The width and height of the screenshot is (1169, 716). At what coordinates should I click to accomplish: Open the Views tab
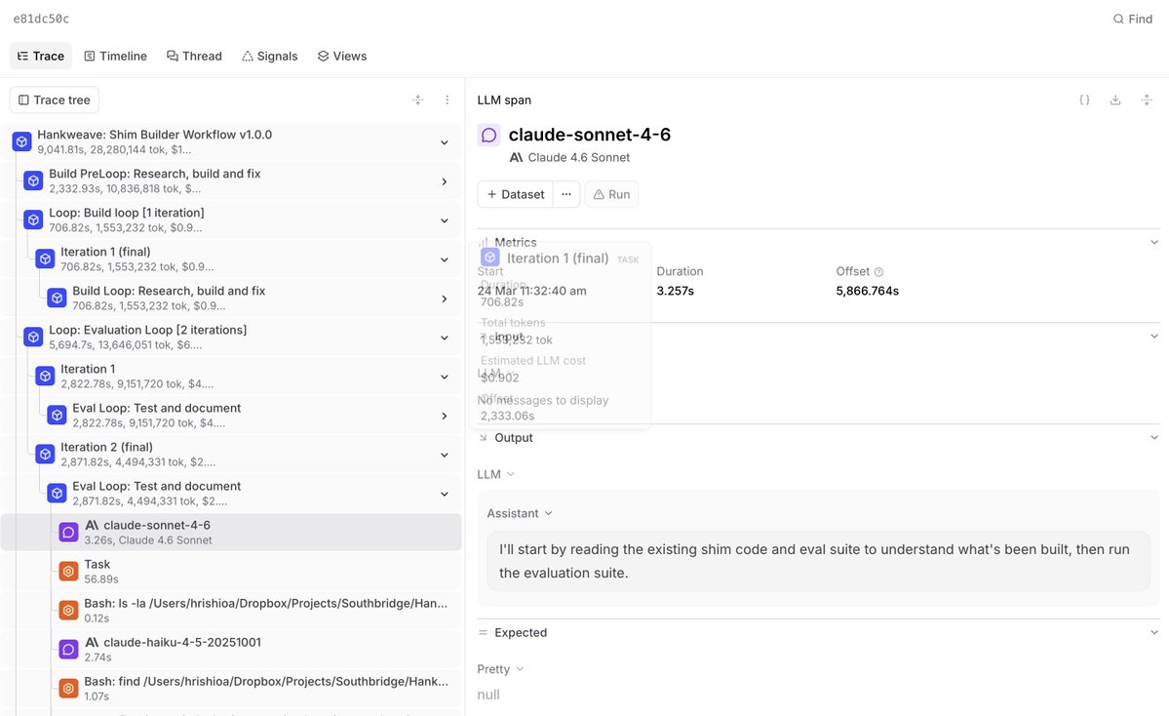342,56
